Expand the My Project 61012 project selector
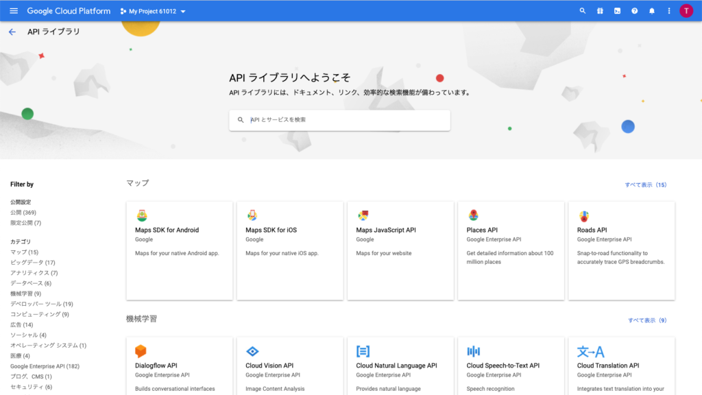Screen dimensions: 702x395 (x=153, y=11)
